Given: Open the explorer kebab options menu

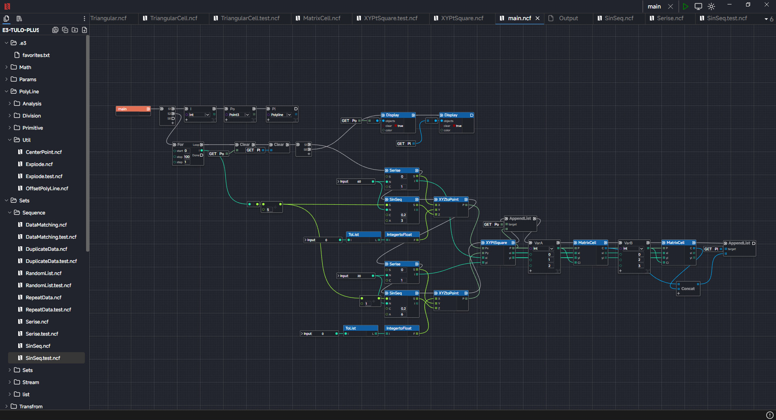Looking at the screenshot, I should 84,19.
